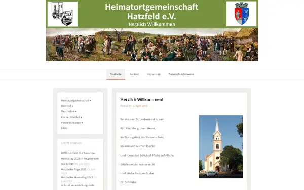Open the Anfahrt Veranstaltungshalle post
This screenshot has width=304, height=190.
click(x=78, y=185)
